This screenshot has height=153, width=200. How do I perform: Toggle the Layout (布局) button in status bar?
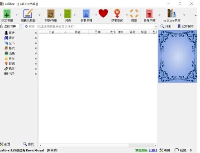[165, 150]
